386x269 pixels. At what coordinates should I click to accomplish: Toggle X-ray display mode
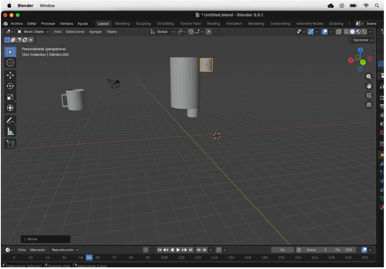[x=338, y=31]
